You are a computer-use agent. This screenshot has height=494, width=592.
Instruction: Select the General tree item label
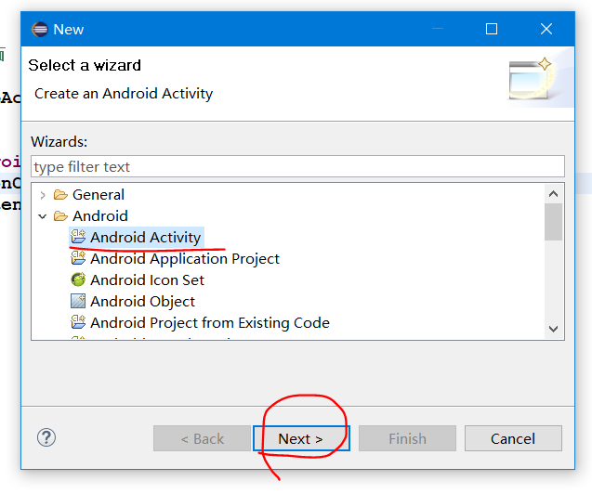coord(99,195)
